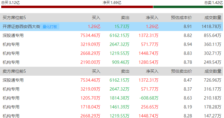Click 净买入 header in the 买方席位前5 row
224x118 pixels.
pyautogui.click(x=152, y=18)
